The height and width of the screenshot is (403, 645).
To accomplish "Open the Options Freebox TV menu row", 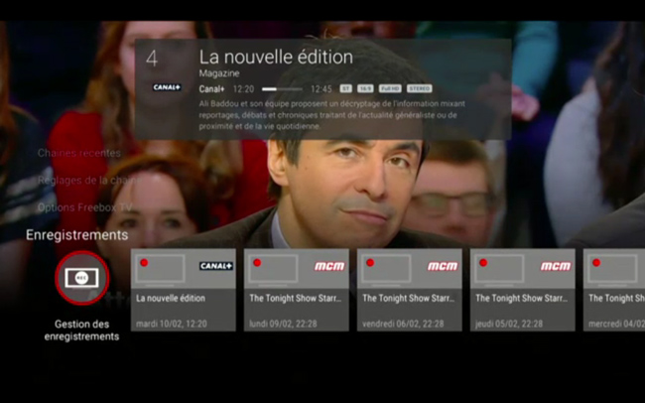I will 84,207.
